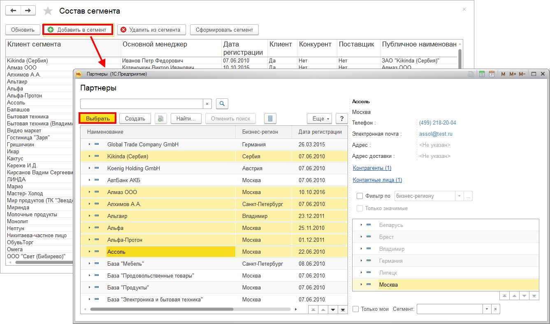This screenshot has height=324, width=550.
Task: Click the partners list horizontal scrollbar
Action: [x=161, y=309]
